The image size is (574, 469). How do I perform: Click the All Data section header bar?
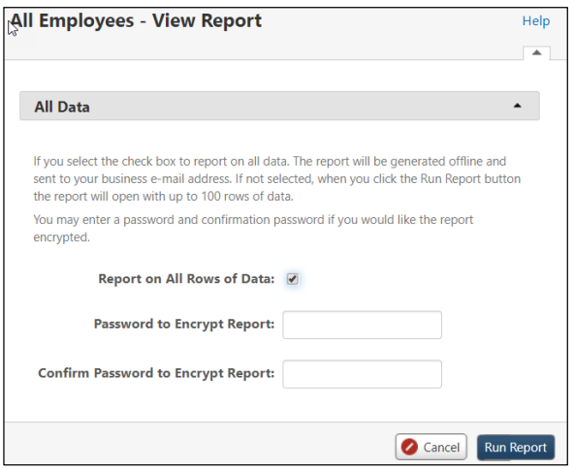[279, 106]
